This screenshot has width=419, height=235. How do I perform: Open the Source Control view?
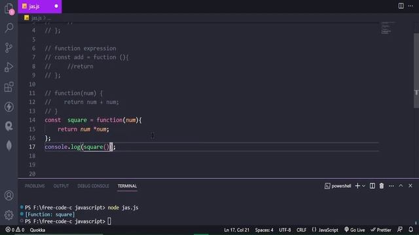(x=9, y=48)
